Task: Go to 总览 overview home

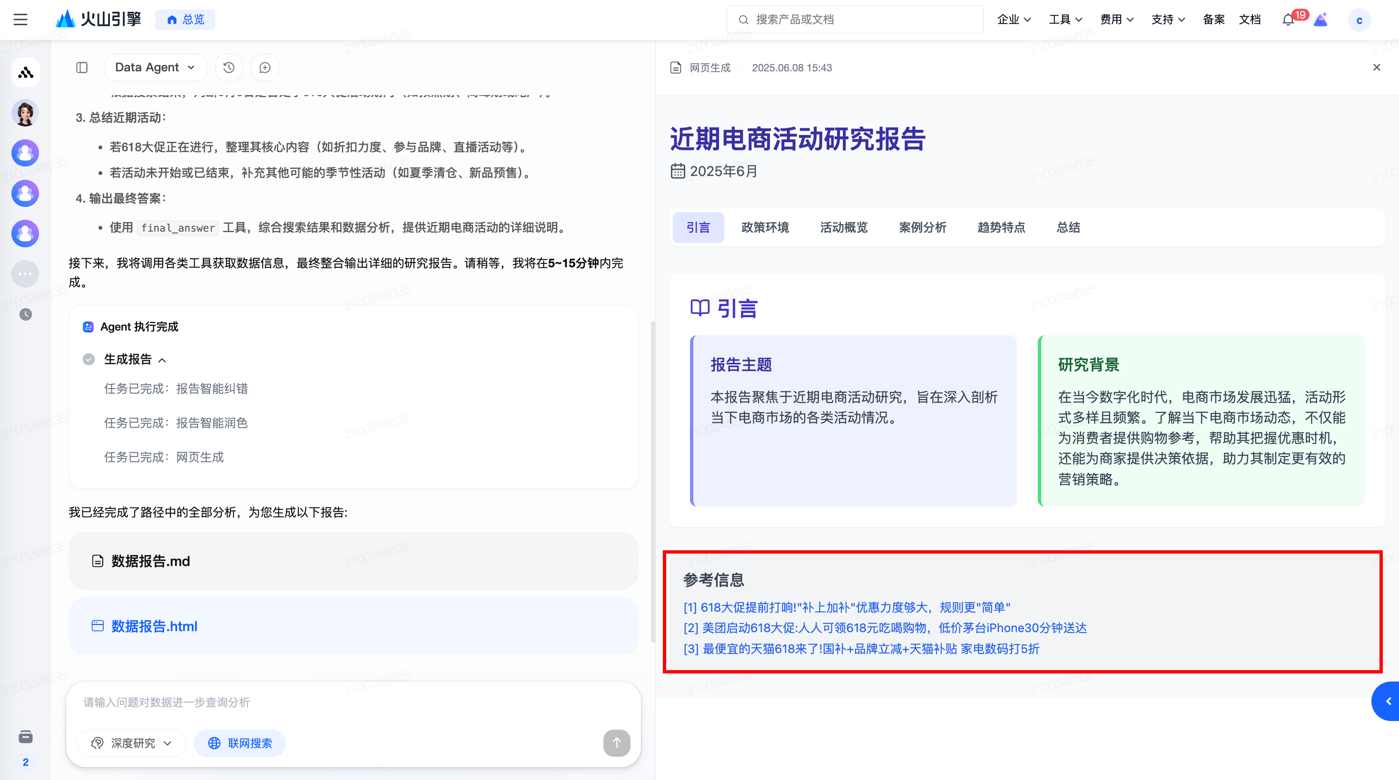Action: click(x=185, y=19)
